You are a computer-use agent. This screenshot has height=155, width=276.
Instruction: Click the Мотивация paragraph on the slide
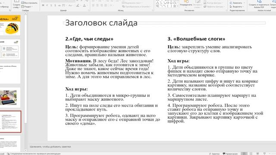(x=109, y=69)
